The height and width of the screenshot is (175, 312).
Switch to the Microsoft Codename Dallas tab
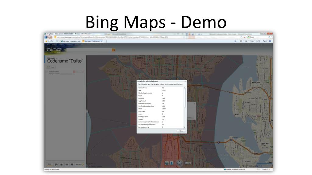[x=71, y=41]
